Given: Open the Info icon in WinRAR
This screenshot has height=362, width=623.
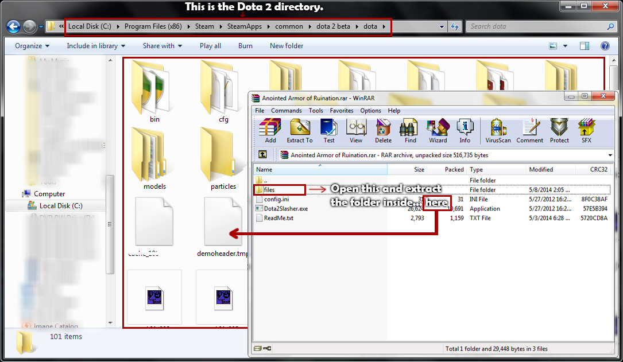Looking at the screenshot, I should point(465,131).
